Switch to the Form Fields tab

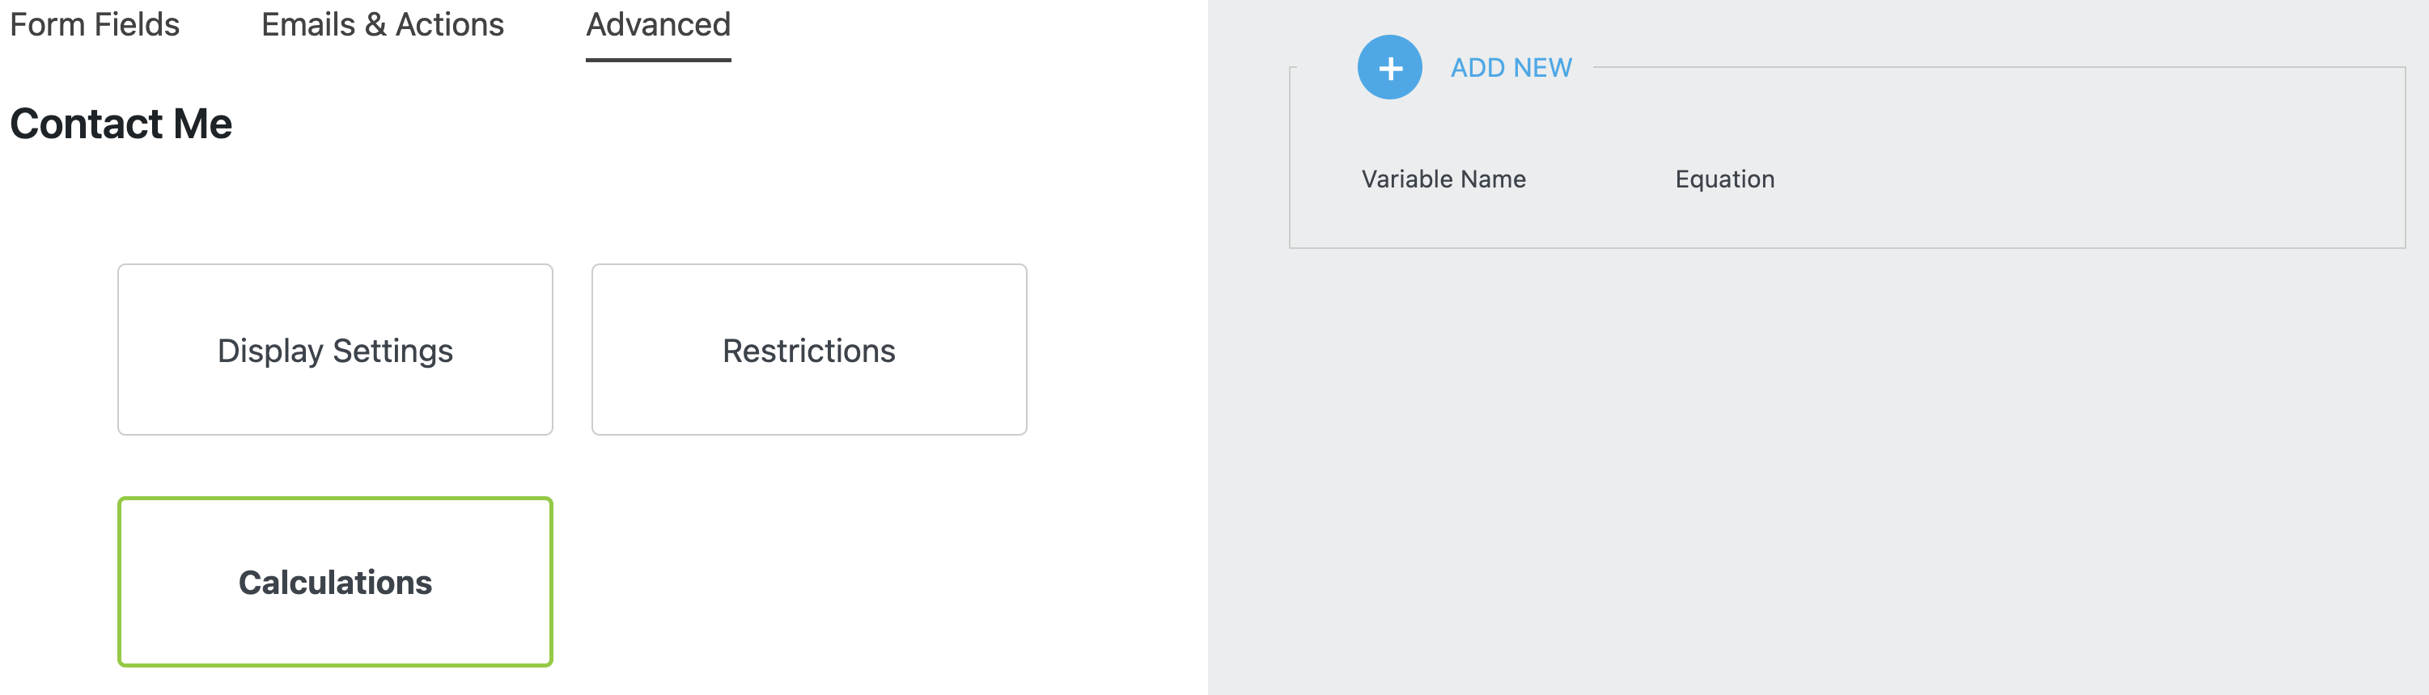click(x=95, y=24)
